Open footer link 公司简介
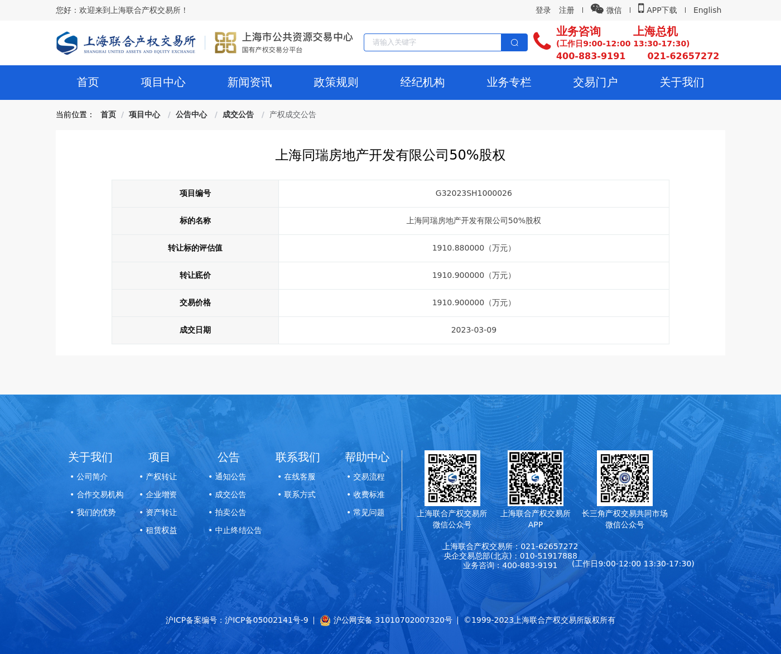The image size is (781, 654). 92,477
